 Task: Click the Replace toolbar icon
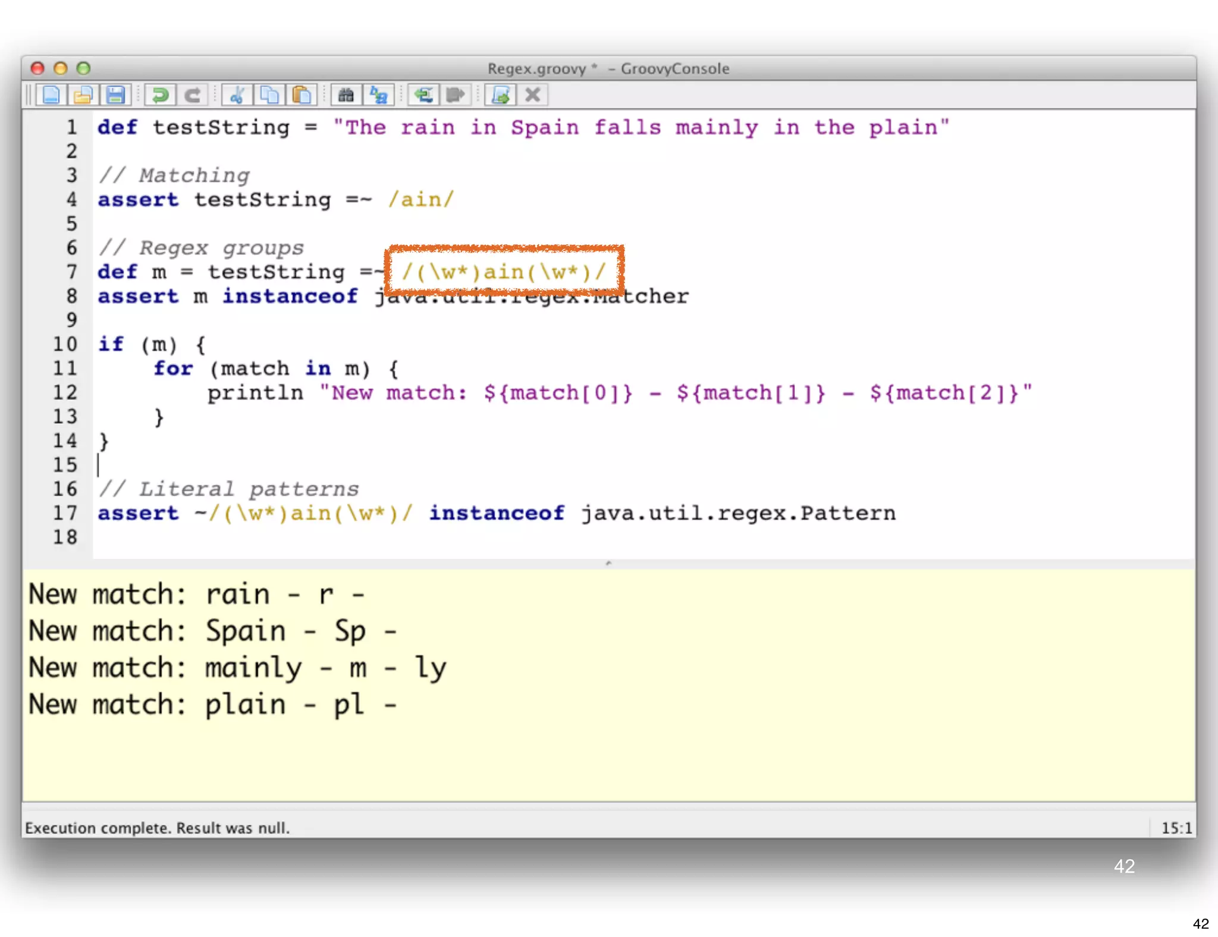click(x=378, y=95)
